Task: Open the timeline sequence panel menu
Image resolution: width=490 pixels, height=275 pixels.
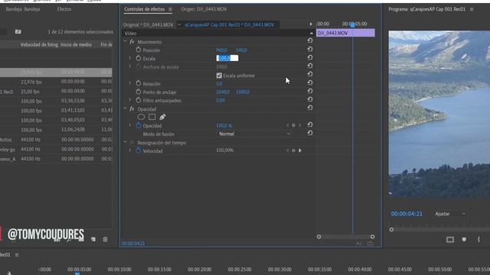Action: point(17,255)
